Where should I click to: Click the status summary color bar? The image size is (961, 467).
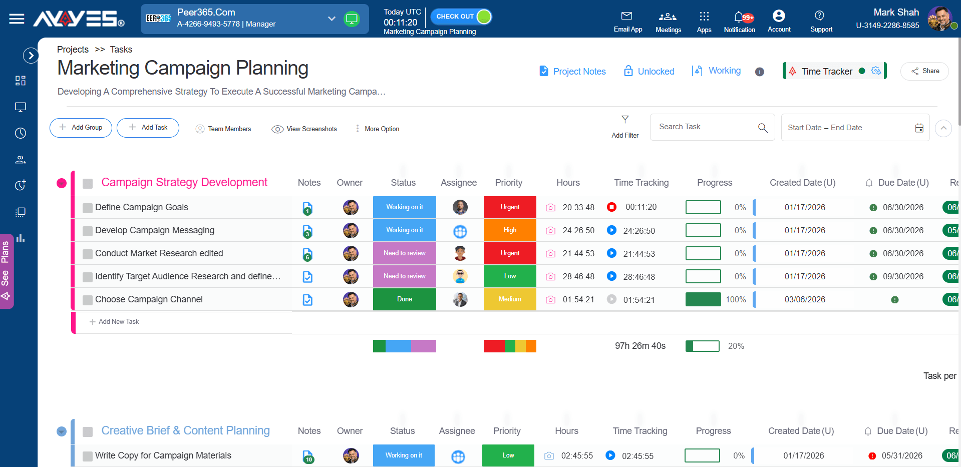coord(404,346)
